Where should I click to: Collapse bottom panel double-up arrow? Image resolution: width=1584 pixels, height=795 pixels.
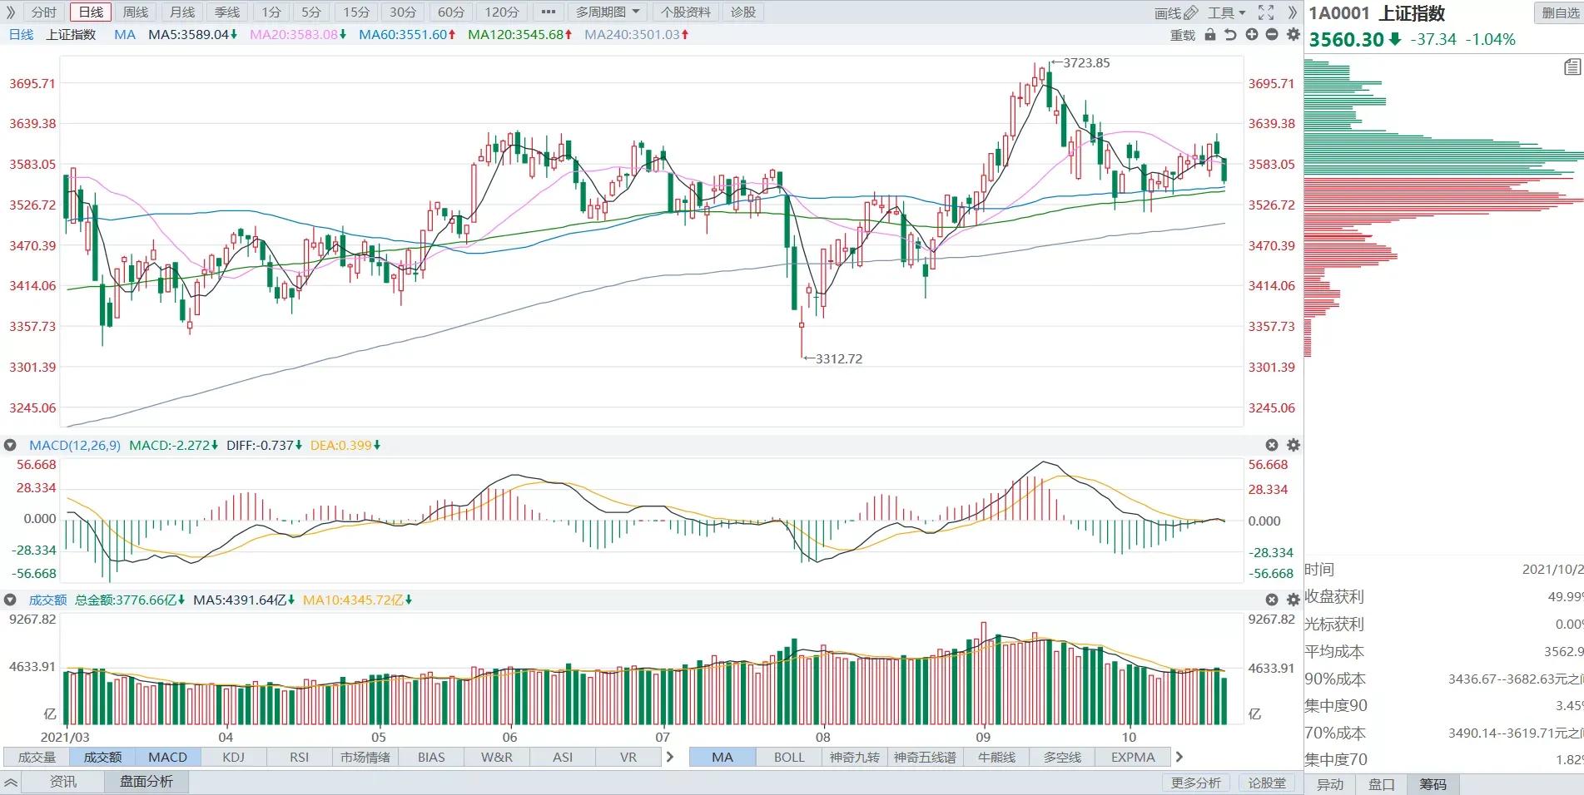pos(11,783)
